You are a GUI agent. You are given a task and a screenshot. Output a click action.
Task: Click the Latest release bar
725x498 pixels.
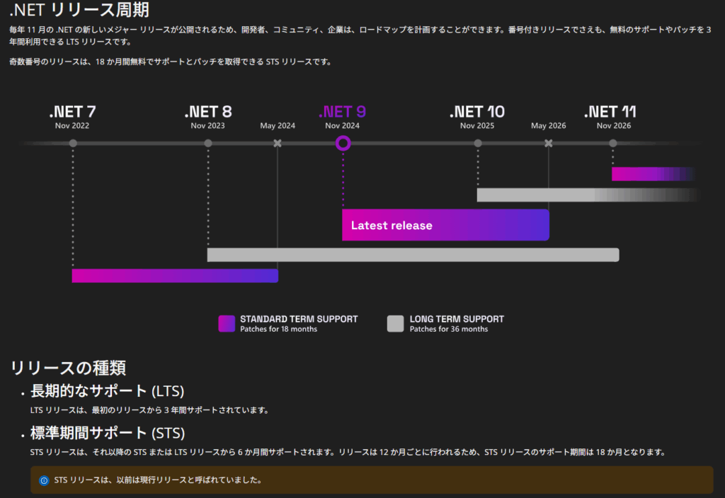coord(445,225)
